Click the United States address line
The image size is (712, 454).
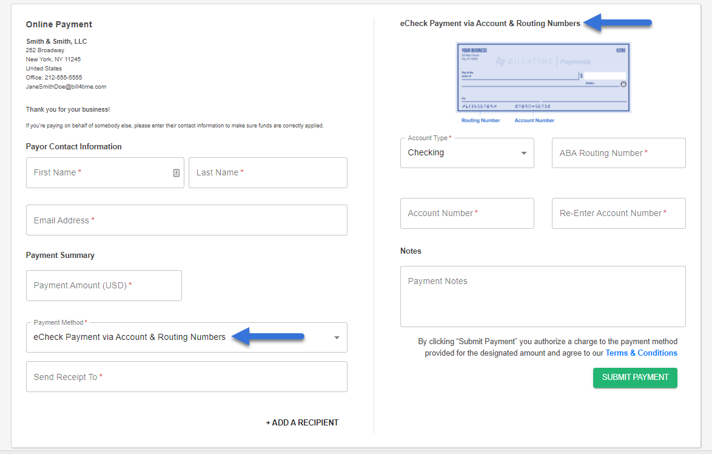click(44, 69)
